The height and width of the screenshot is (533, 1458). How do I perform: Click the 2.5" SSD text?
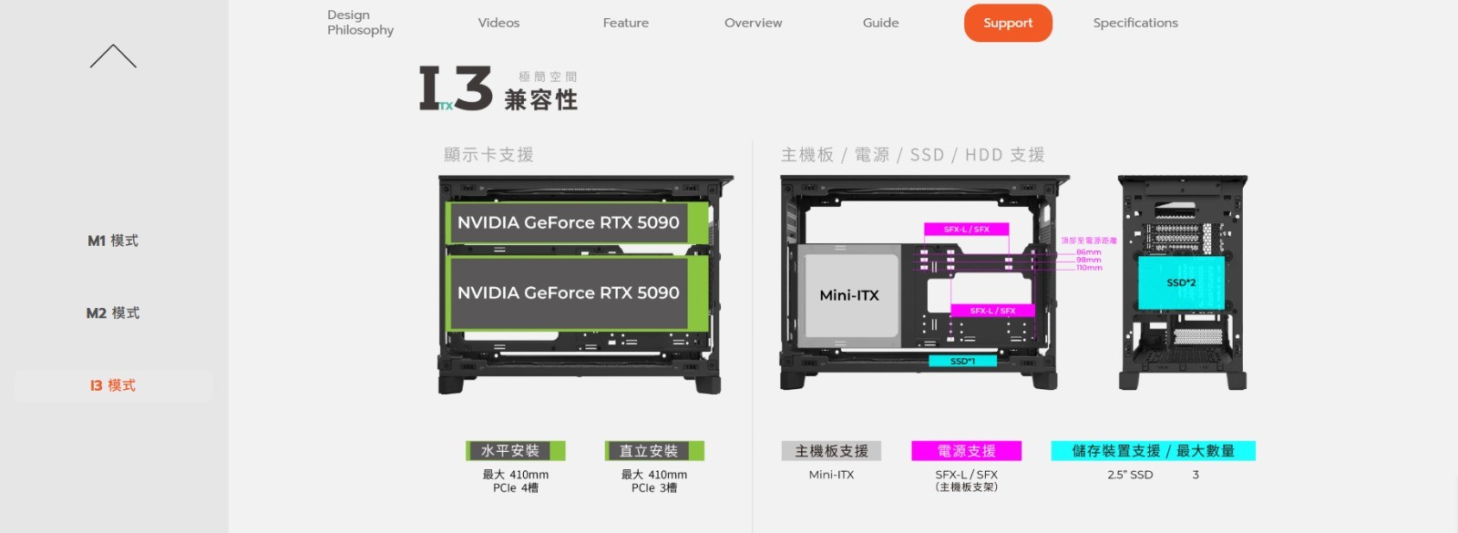1130,475
